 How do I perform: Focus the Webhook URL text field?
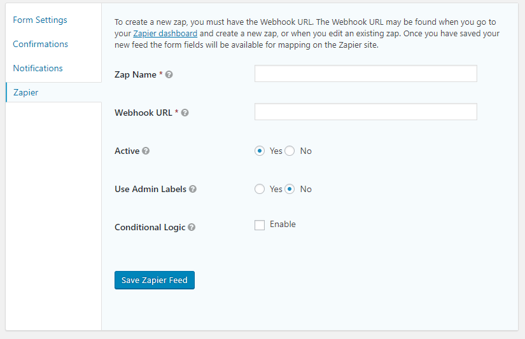[366, 112]
